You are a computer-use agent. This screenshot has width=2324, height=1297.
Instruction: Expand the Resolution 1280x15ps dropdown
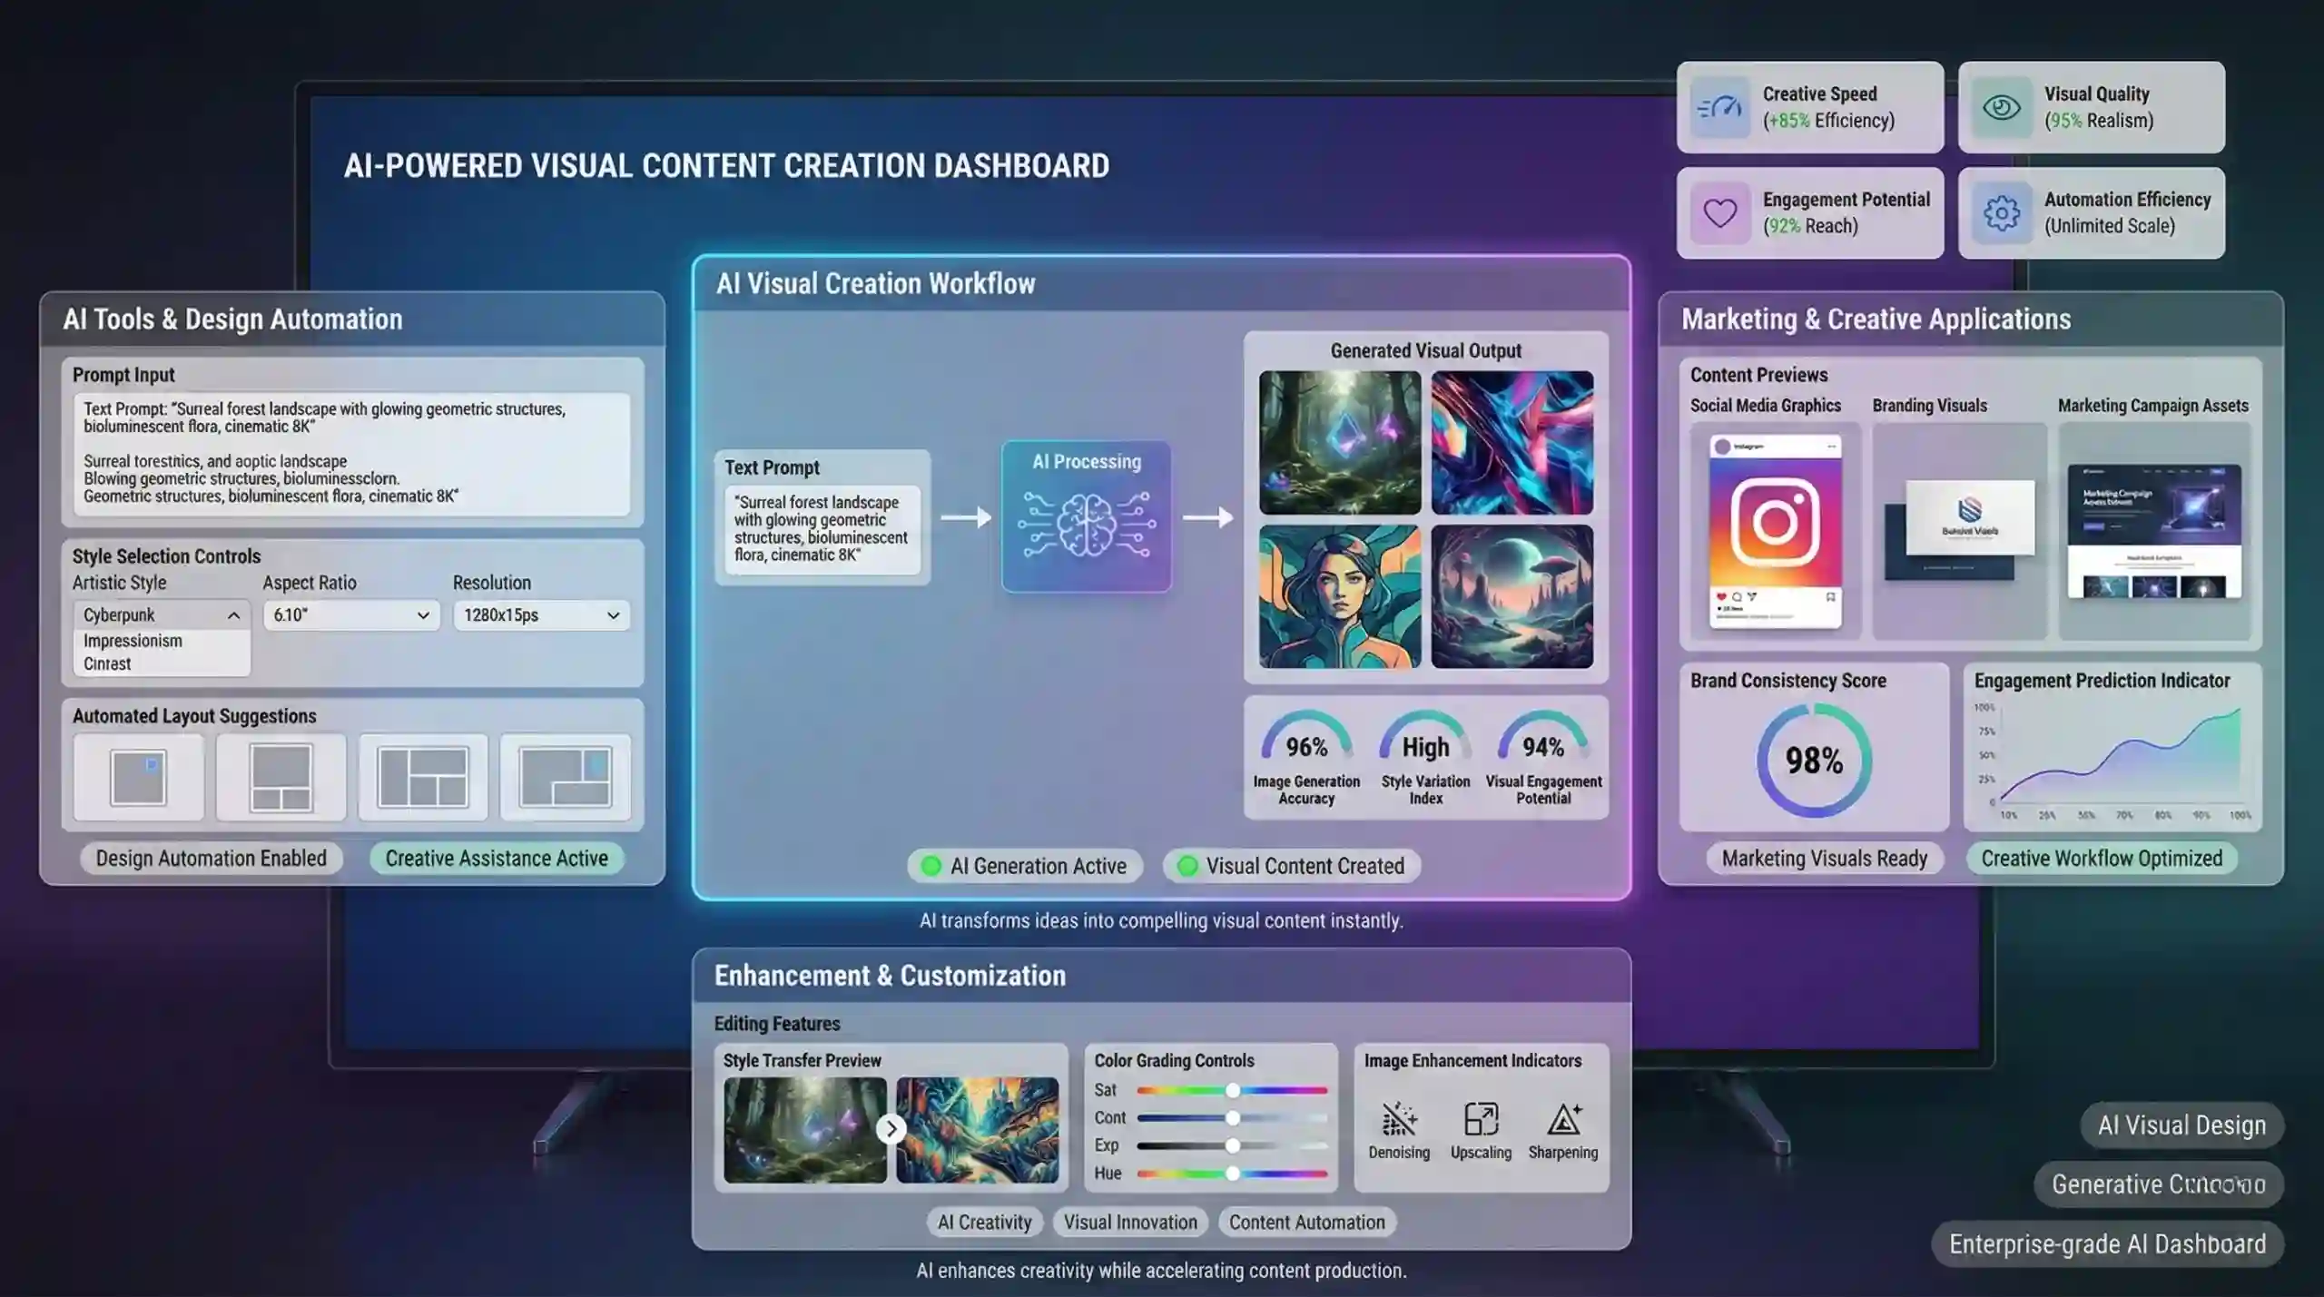pyautogui.click(x=541, y=615)
